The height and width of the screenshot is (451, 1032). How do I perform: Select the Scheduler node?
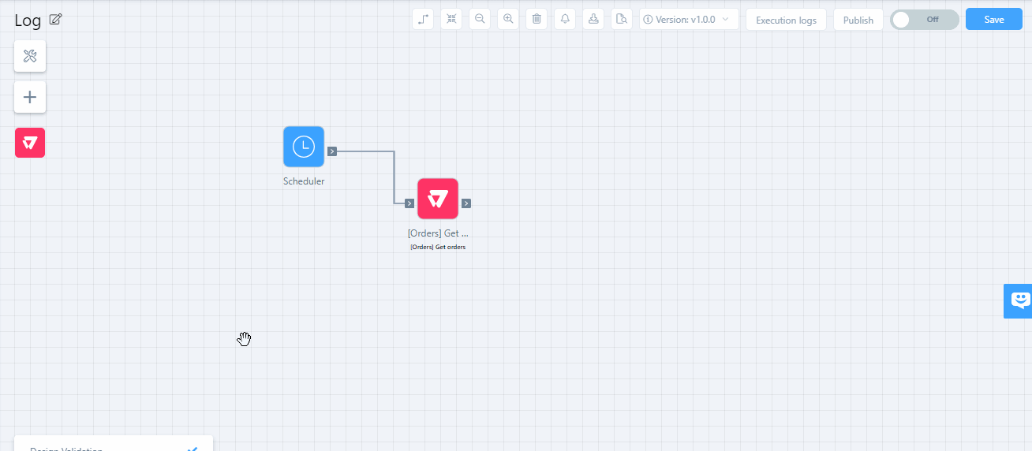(x=304, y=147)
